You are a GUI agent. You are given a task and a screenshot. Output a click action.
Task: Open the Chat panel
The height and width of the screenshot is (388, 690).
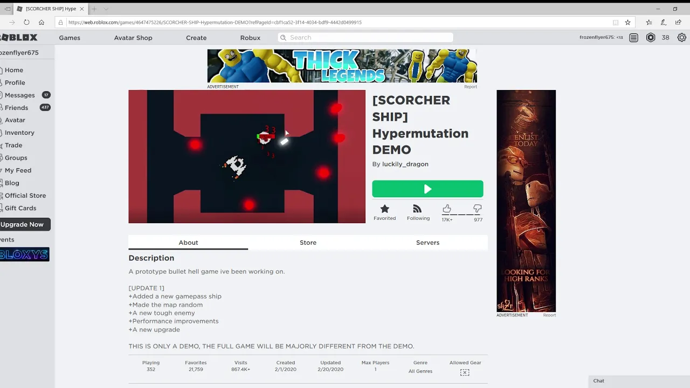tap(639, 381)
